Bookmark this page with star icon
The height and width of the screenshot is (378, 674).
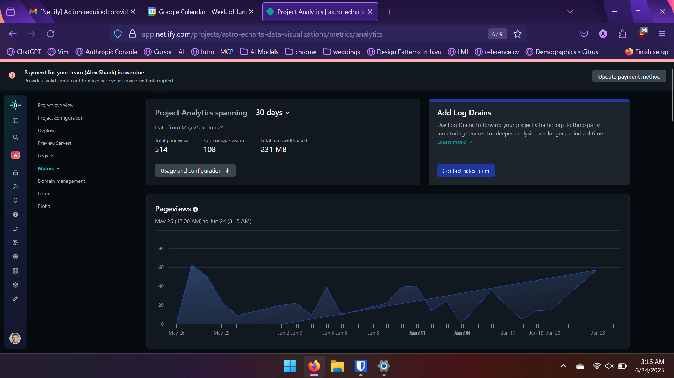[517, 34]
